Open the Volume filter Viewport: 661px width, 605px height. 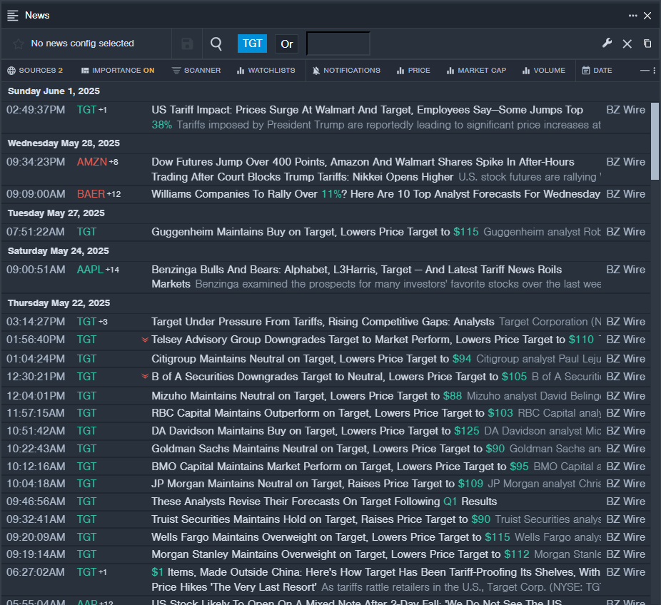pyautogui.click(x=544, y=71)
